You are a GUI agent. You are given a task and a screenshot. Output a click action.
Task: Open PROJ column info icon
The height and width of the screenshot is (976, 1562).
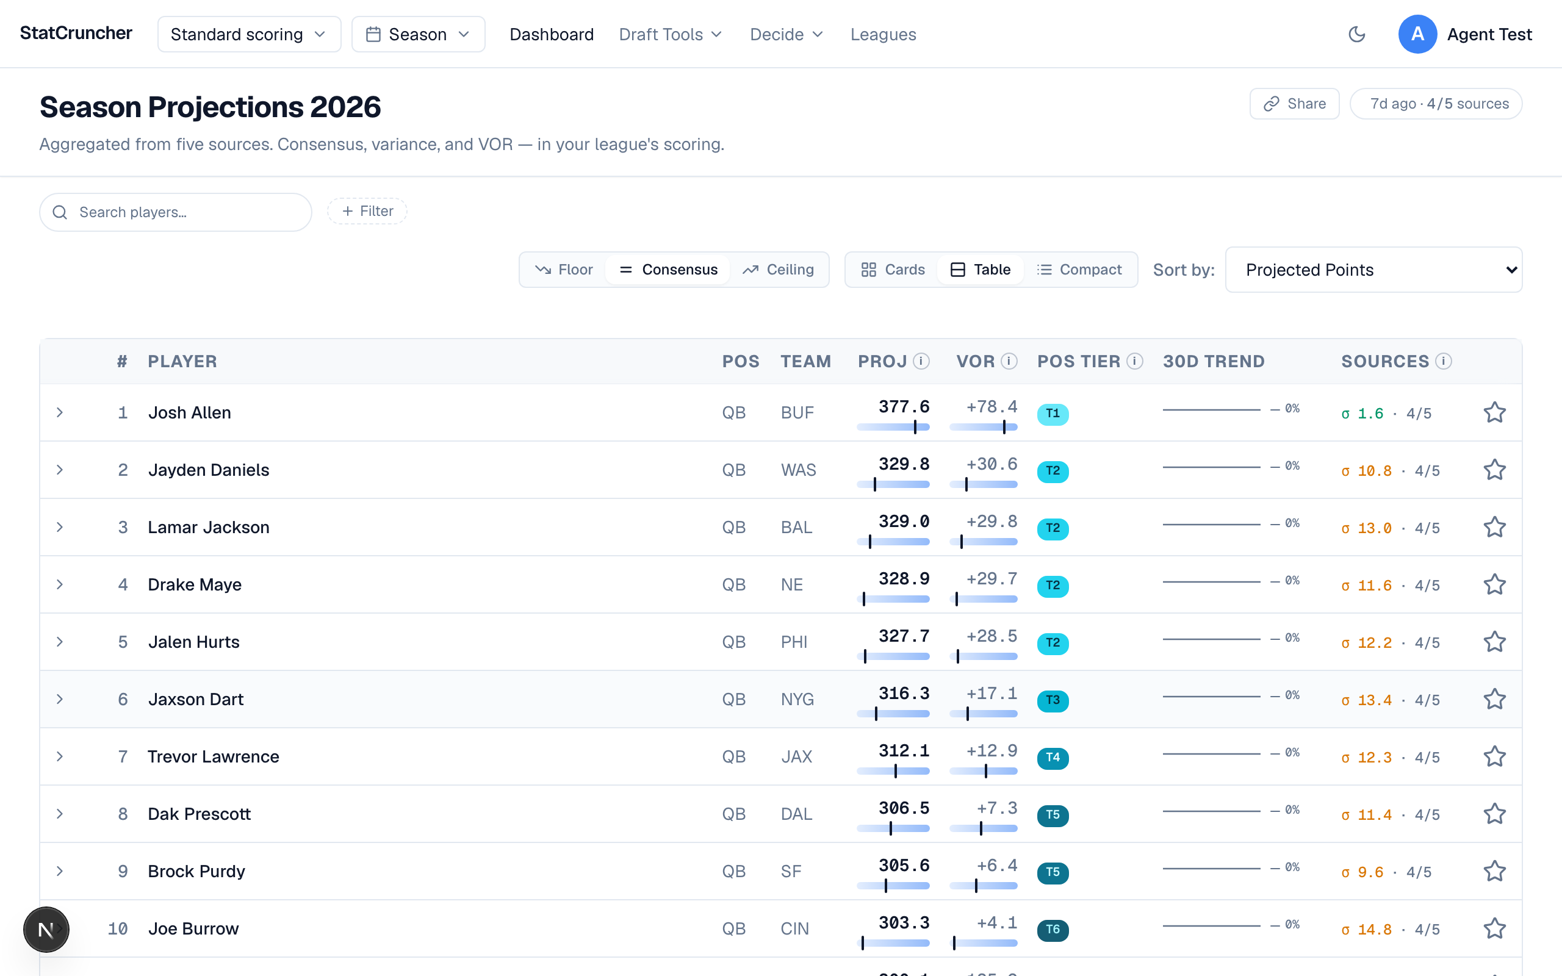tap(922, 362)
